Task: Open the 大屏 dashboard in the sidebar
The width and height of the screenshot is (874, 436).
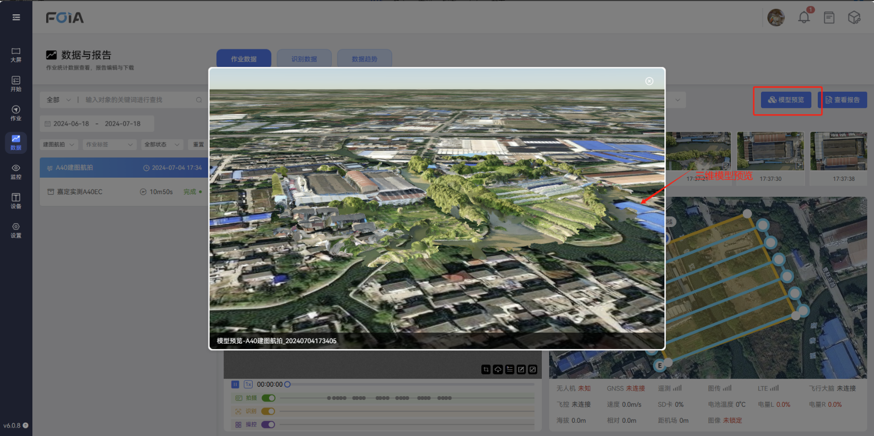Action: [x=16, y=55]
